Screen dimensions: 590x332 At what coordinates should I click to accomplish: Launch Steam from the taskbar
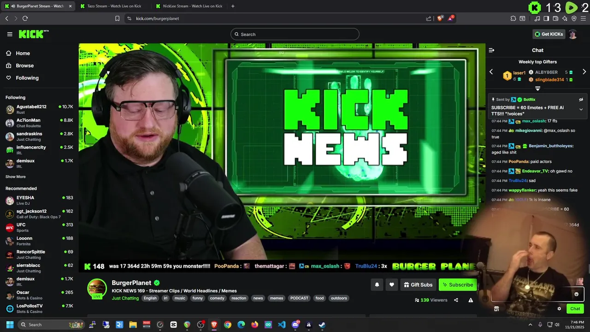pos(322,325)
